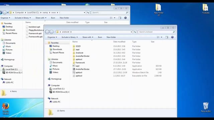
Task: Click Burn in androrat window toolbar
Action: (x=100, y=37)
